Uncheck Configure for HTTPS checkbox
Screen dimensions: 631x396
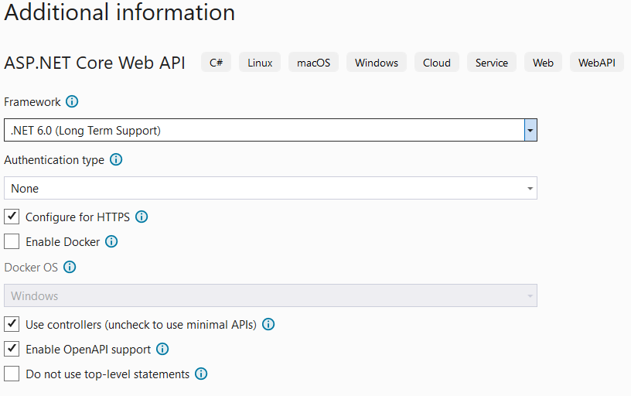[12, 217]
